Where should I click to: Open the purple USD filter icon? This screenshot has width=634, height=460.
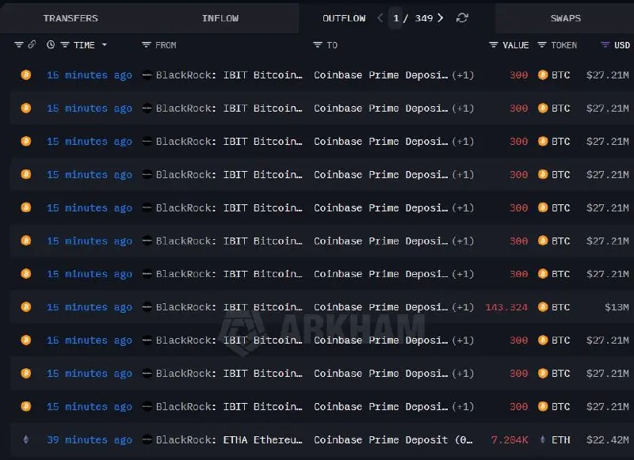[x=605, y=45]
